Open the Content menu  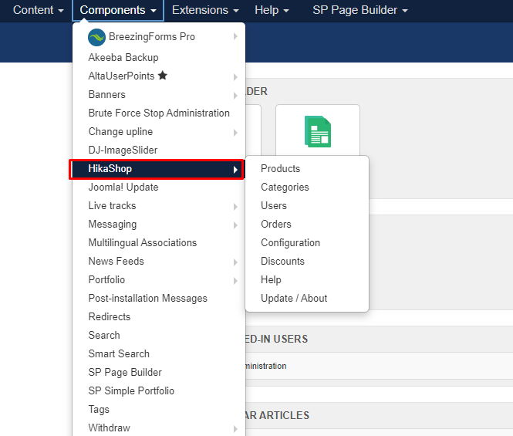click(x=38, y=10)
